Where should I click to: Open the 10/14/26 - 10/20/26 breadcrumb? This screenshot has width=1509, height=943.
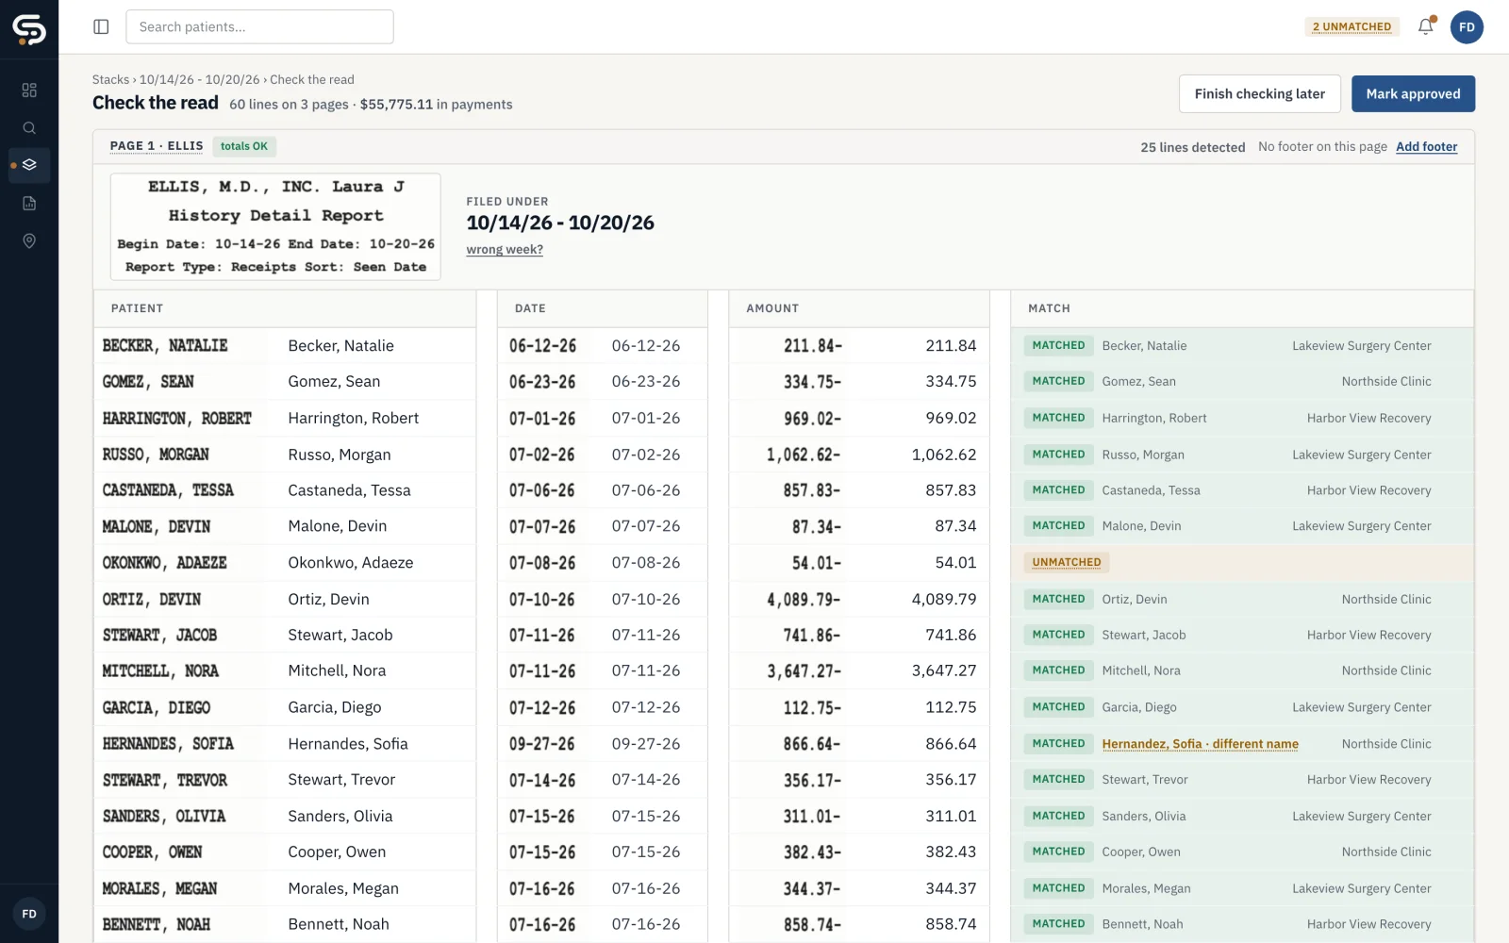199,79
